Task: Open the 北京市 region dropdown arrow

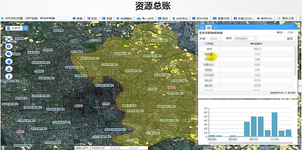Action: (26, 28)
